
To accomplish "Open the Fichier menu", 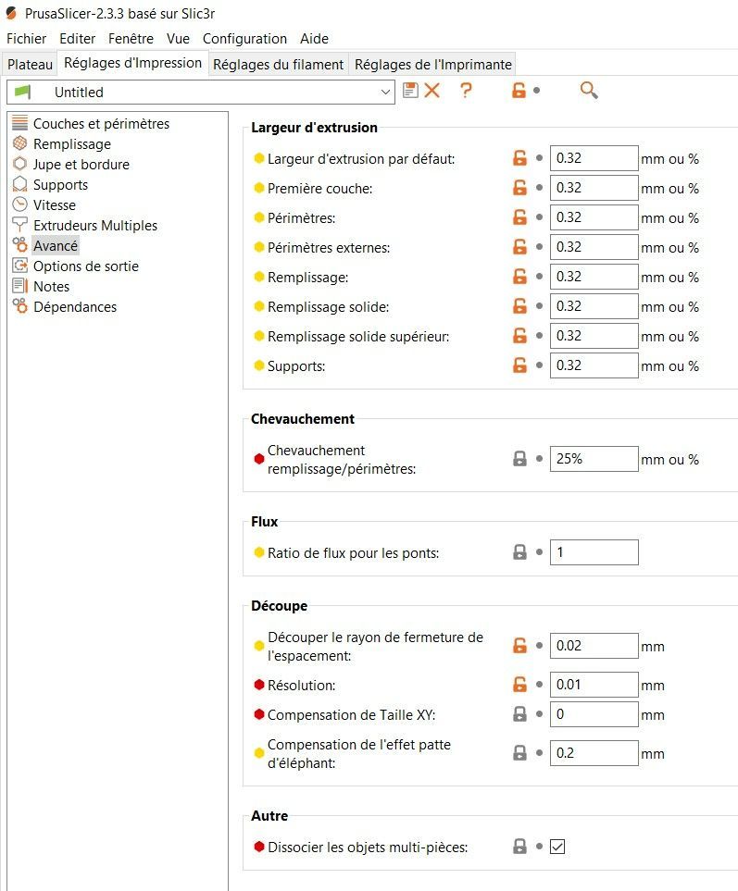I will (x=26, y=39).
